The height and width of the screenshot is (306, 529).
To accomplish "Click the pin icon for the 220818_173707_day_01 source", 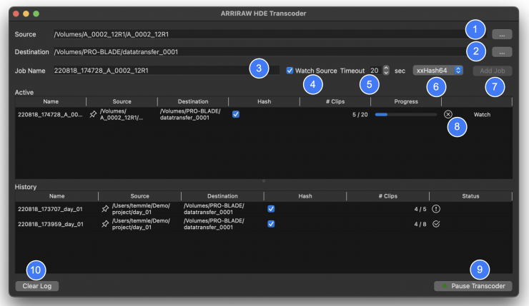I will point(106,209).
